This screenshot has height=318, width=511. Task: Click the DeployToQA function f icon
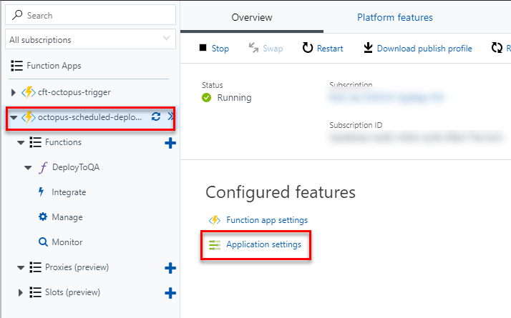43,168
